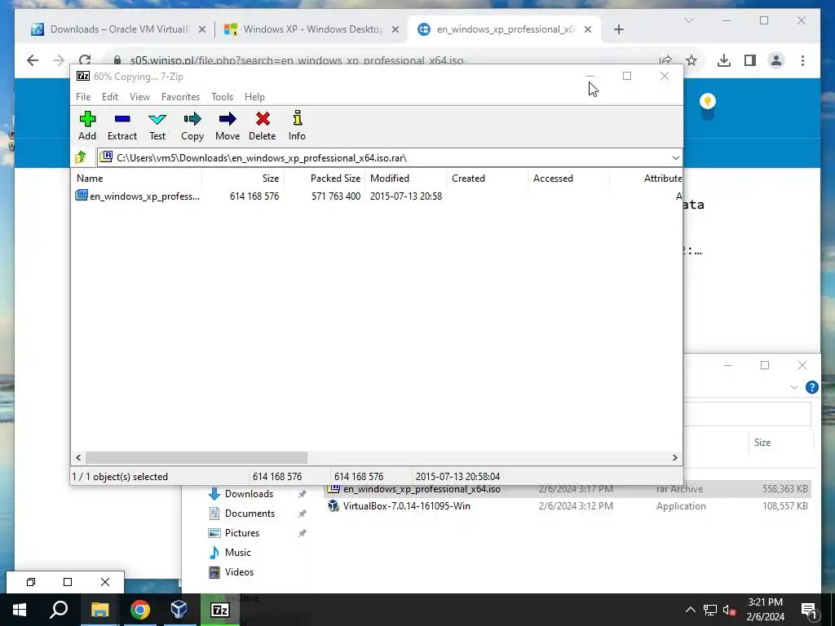Open Chrome downloads icon

point(724,60)
